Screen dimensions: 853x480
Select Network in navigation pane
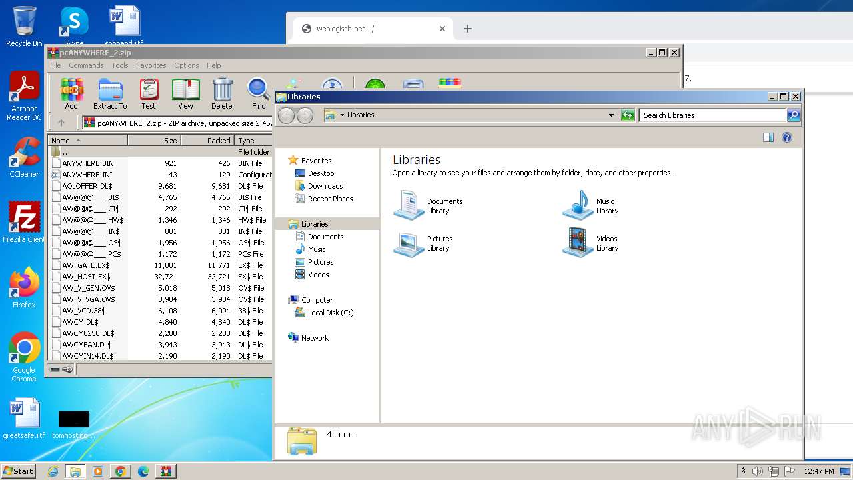point(315,338)
